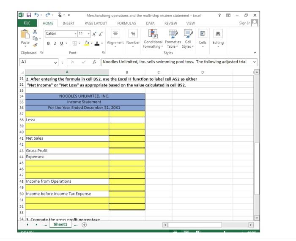296x241 pixels.
Task: Click the Redo arrow icon
Action: 48,15
